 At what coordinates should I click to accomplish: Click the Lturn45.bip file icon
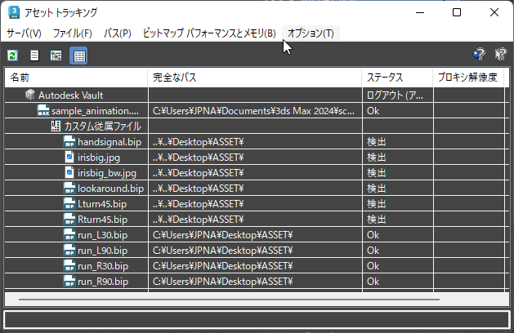[69, 204]
